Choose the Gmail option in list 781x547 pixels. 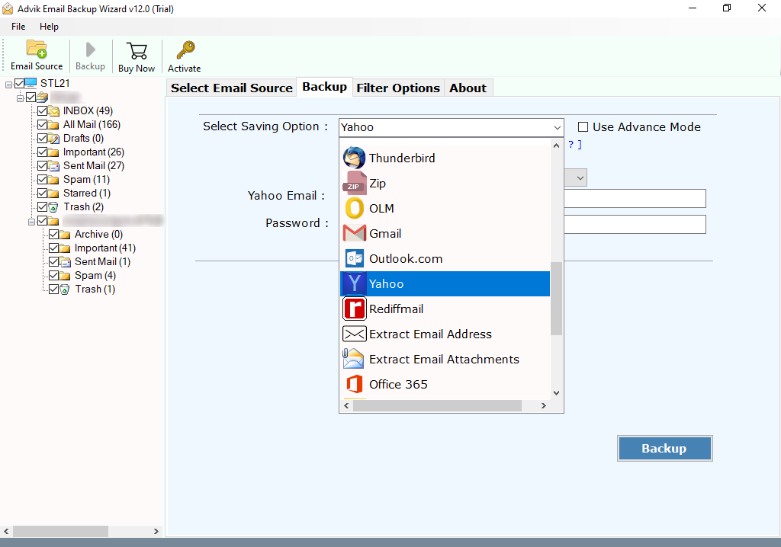click(385, 234)
